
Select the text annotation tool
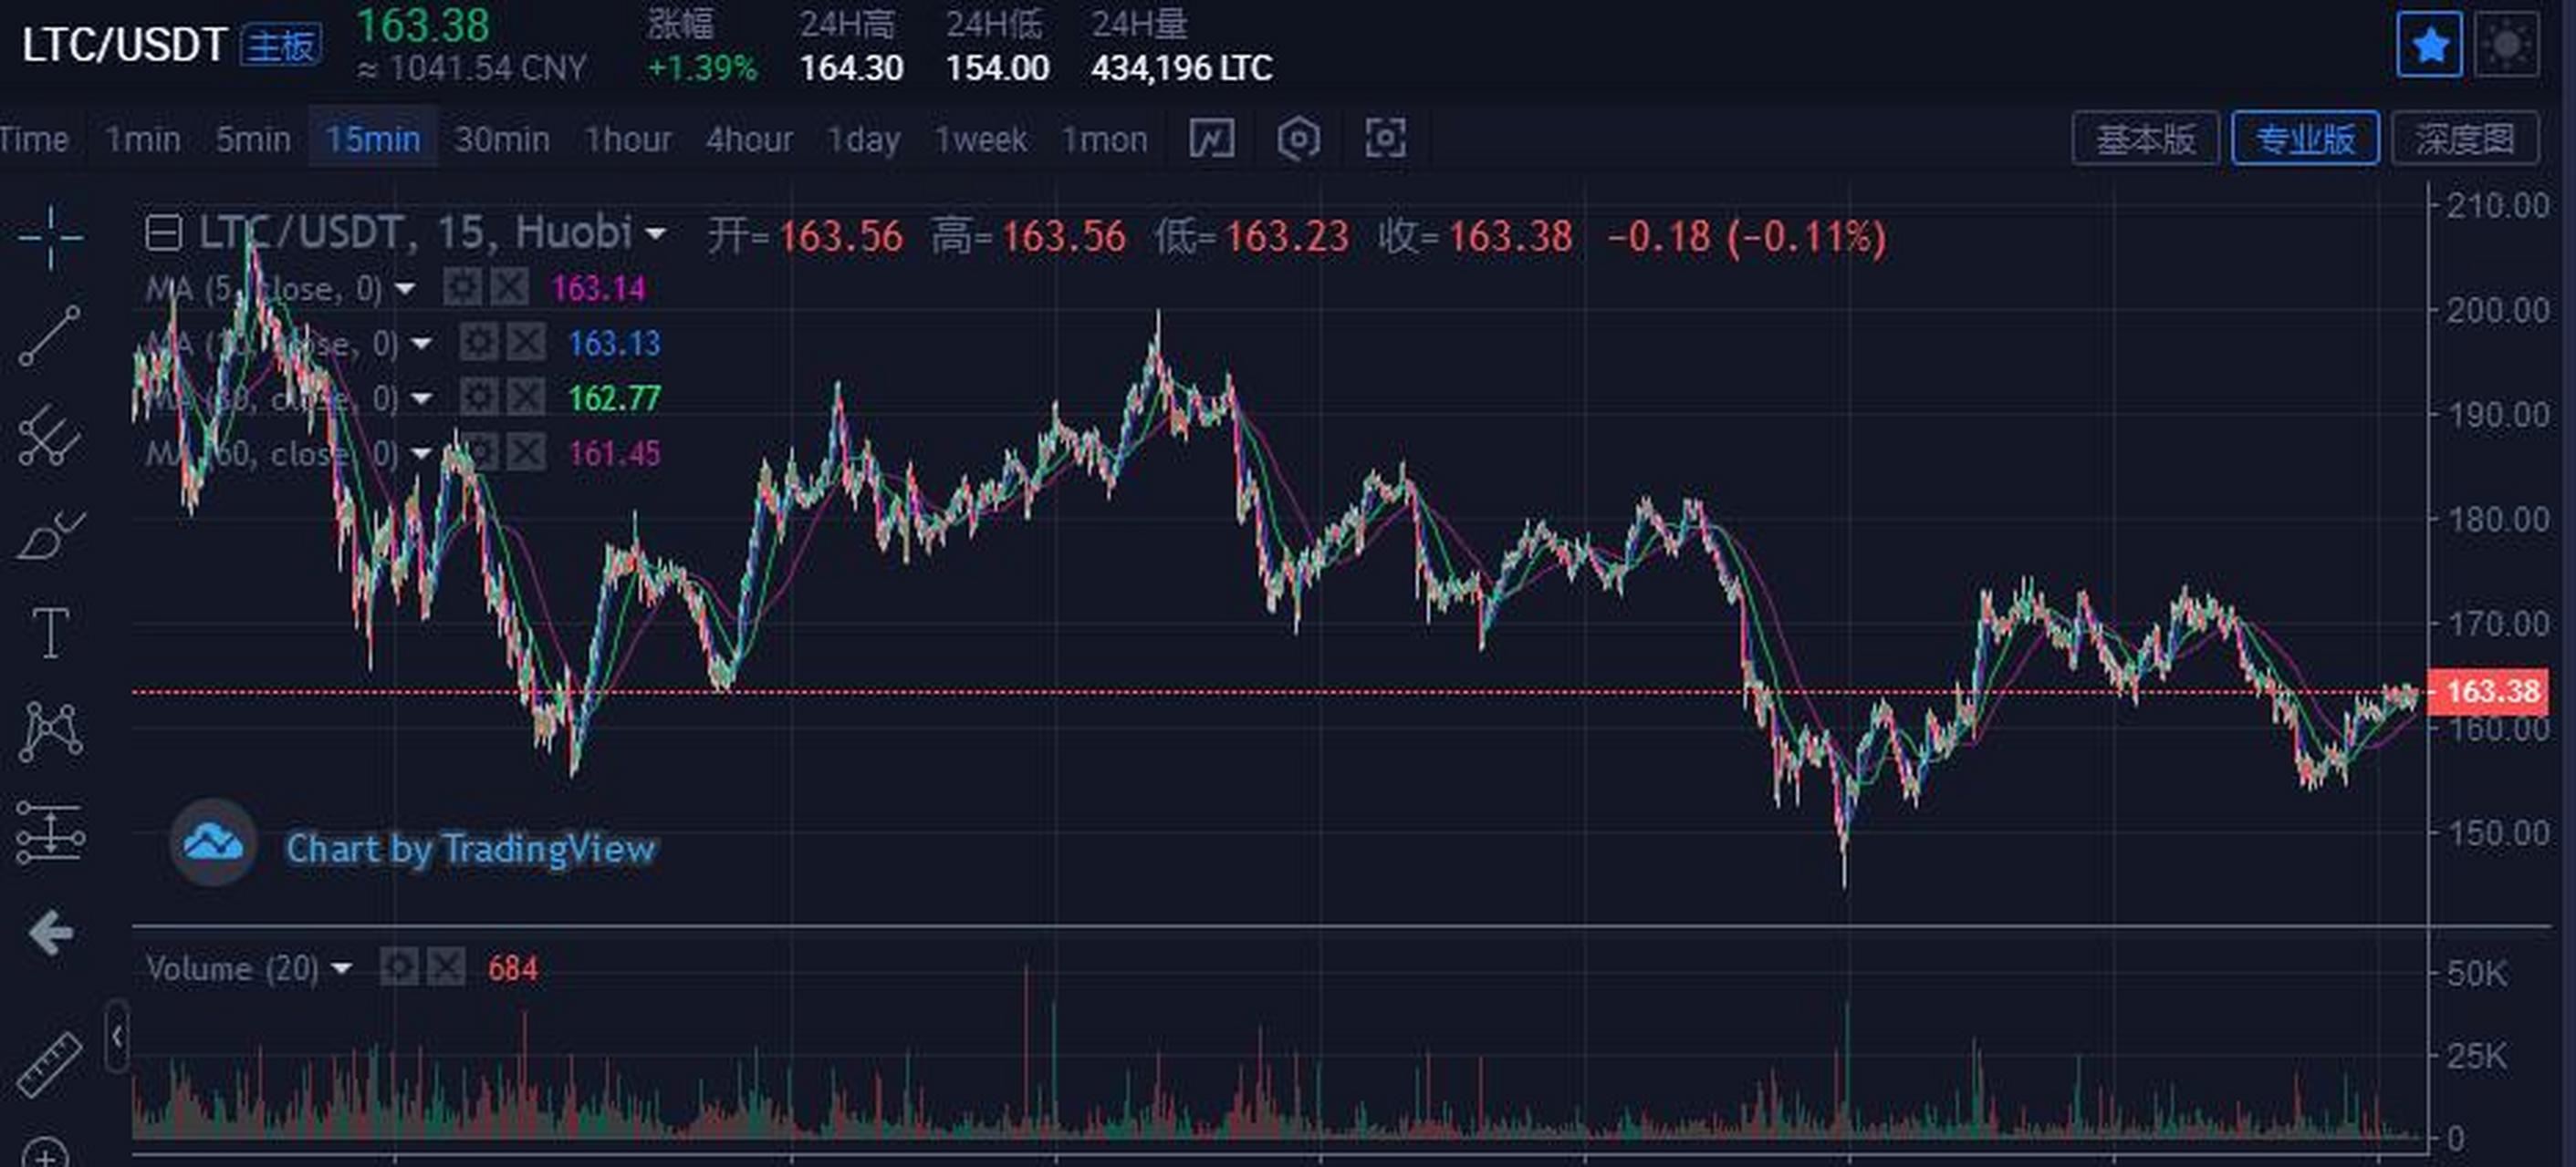[52, 632]
